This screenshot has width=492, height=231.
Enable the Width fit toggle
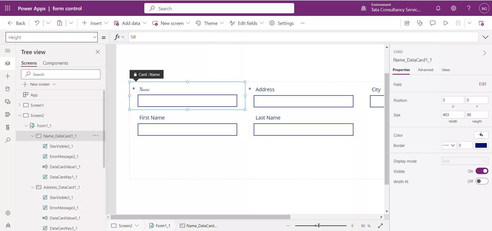pyautogui.click(x=482, y=181)
